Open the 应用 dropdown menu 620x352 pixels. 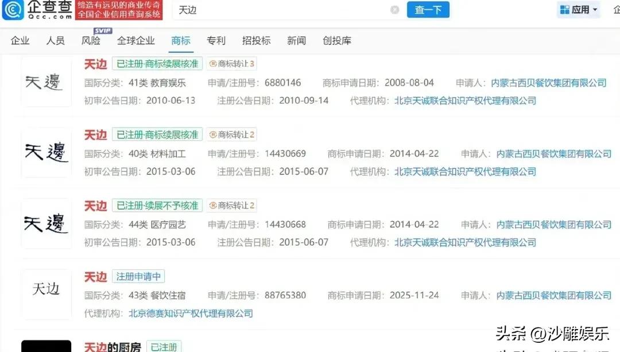point(579,10)
